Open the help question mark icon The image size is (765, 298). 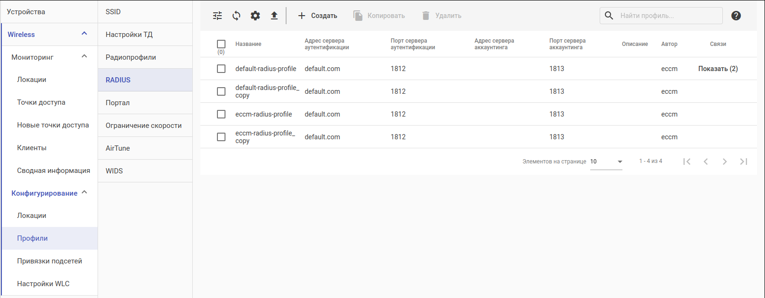[736, 16]
